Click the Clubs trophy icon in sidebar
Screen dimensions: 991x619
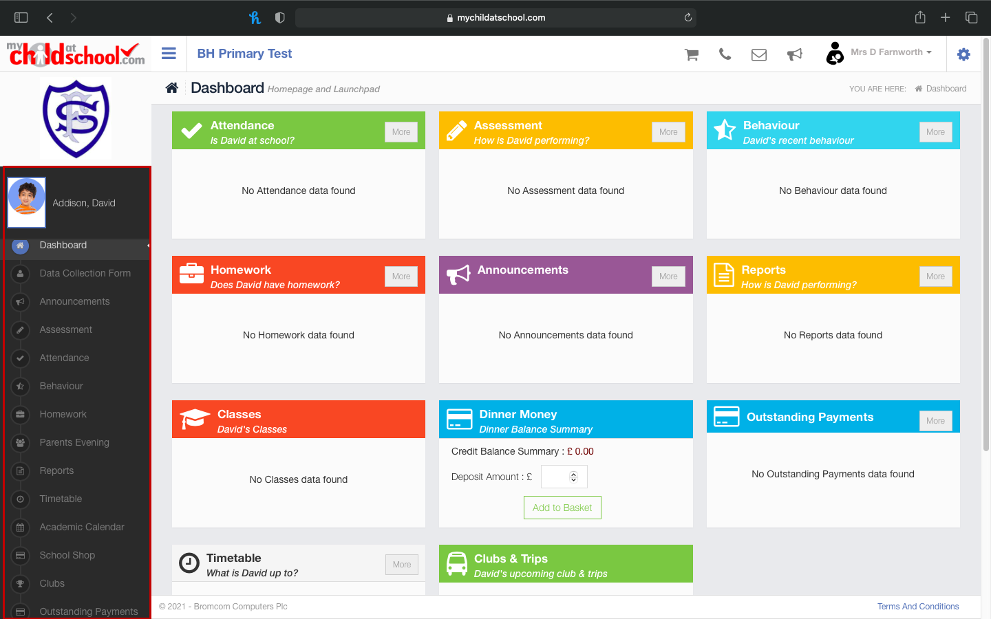coord(20,583)
